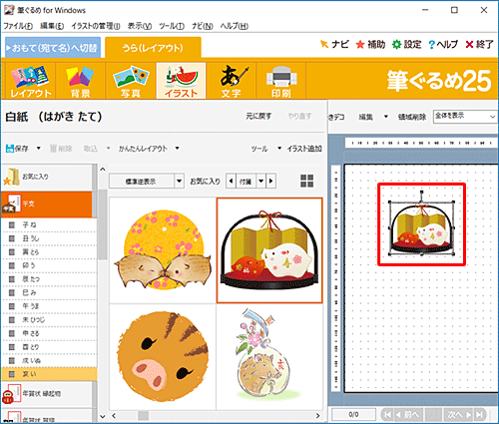Select 亥 い highlighted list item
The height and width of the screenshot is (424, 499).
pos(49,374)
